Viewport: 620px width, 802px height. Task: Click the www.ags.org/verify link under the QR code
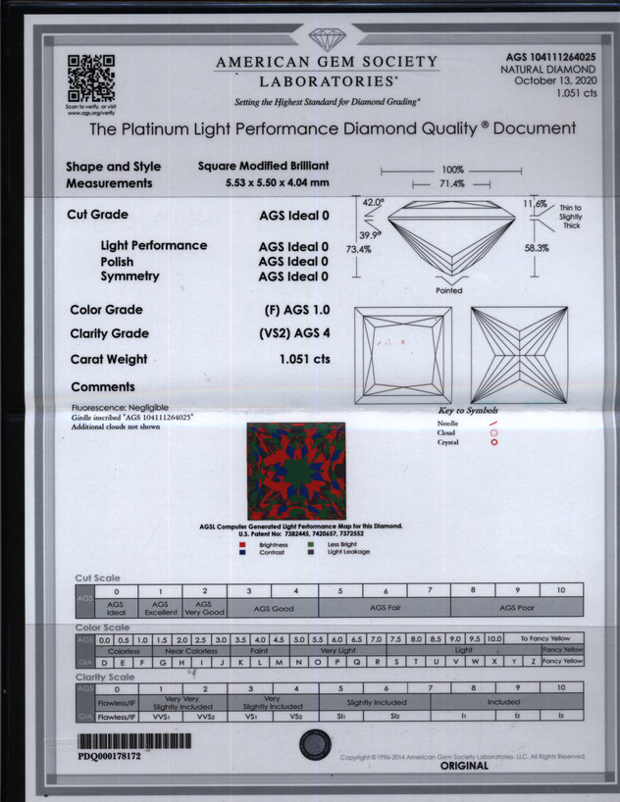coord(90,113)
